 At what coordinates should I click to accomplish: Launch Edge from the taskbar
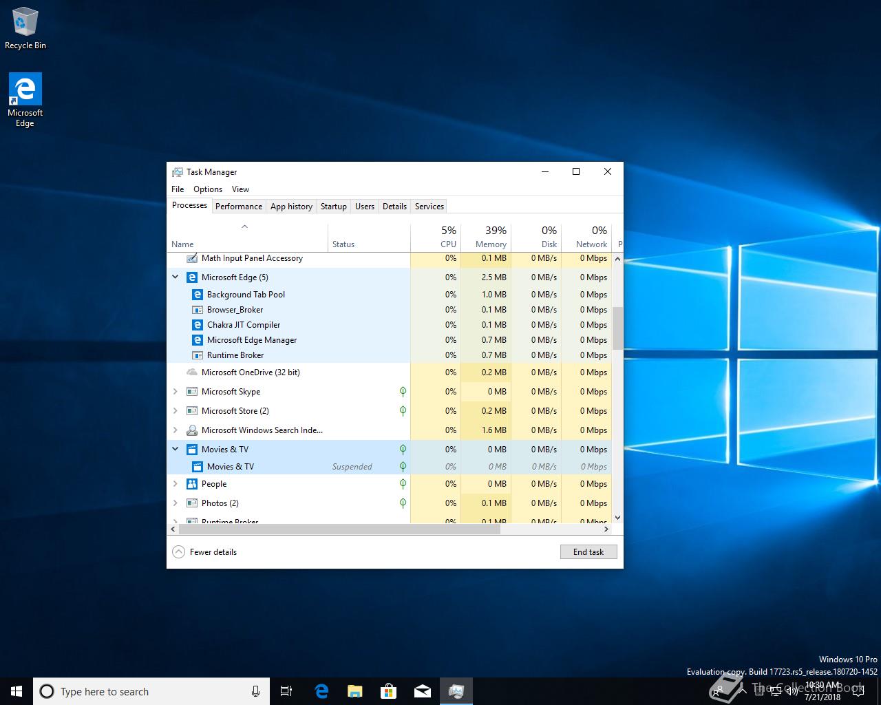click(321, 691)
